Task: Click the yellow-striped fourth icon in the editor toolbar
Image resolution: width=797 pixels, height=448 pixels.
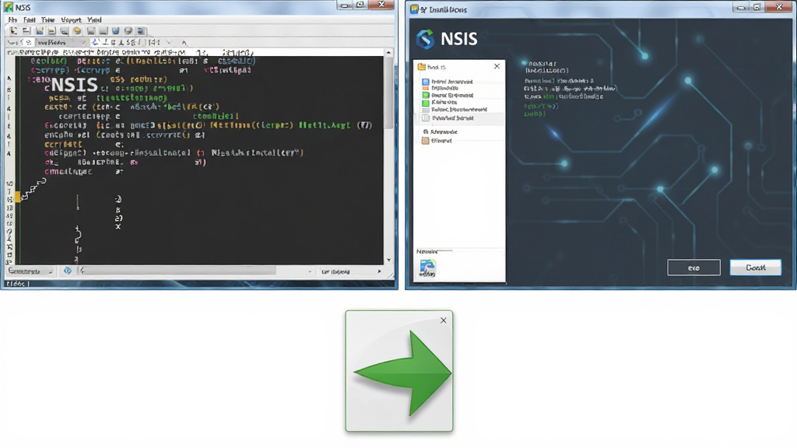Action: click(51, 31)
